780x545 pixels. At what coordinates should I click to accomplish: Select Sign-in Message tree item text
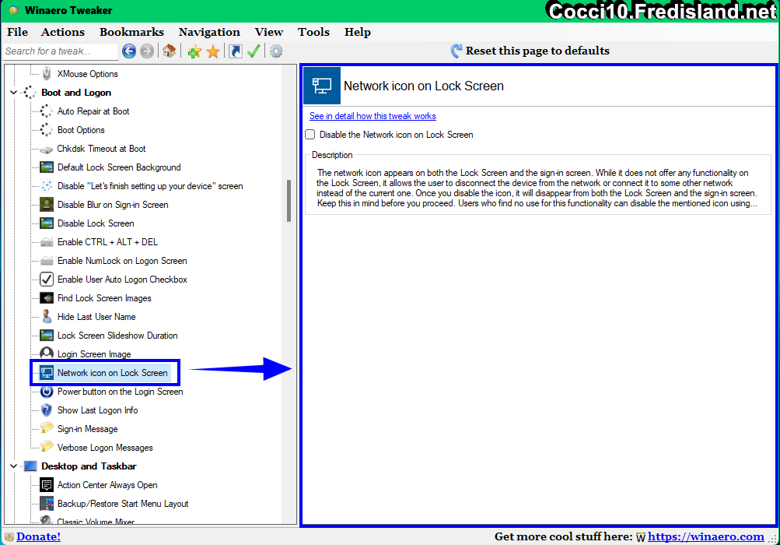click(88, 429)
